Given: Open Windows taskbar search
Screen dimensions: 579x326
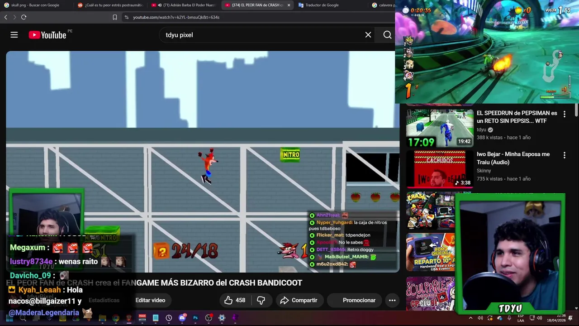Looking at the screenshot, I should point(23,318).
